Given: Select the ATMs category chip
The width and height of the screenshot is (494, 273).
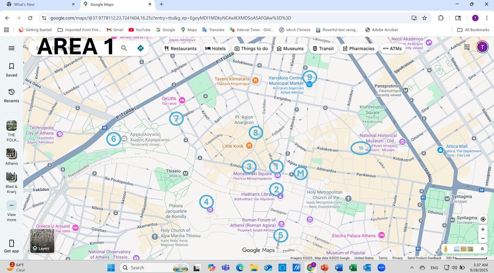Looking at the screenshot, I should pyautogui.click(x=392, y=48).
